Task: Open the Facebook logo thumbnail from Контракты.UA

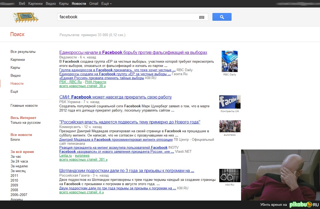Action: (230, 102)
